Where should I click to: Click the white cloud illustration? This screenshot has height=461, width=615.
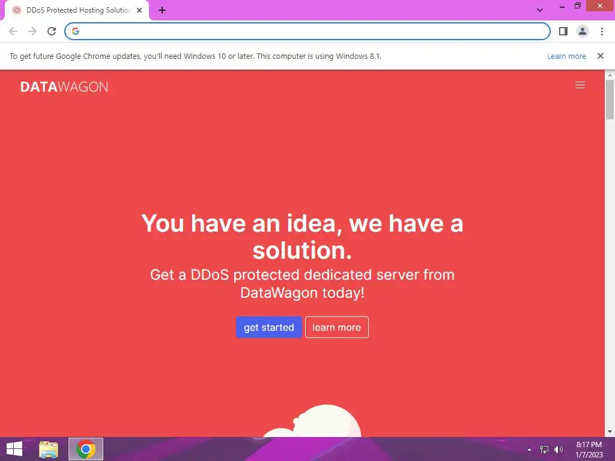coord(312,421)
